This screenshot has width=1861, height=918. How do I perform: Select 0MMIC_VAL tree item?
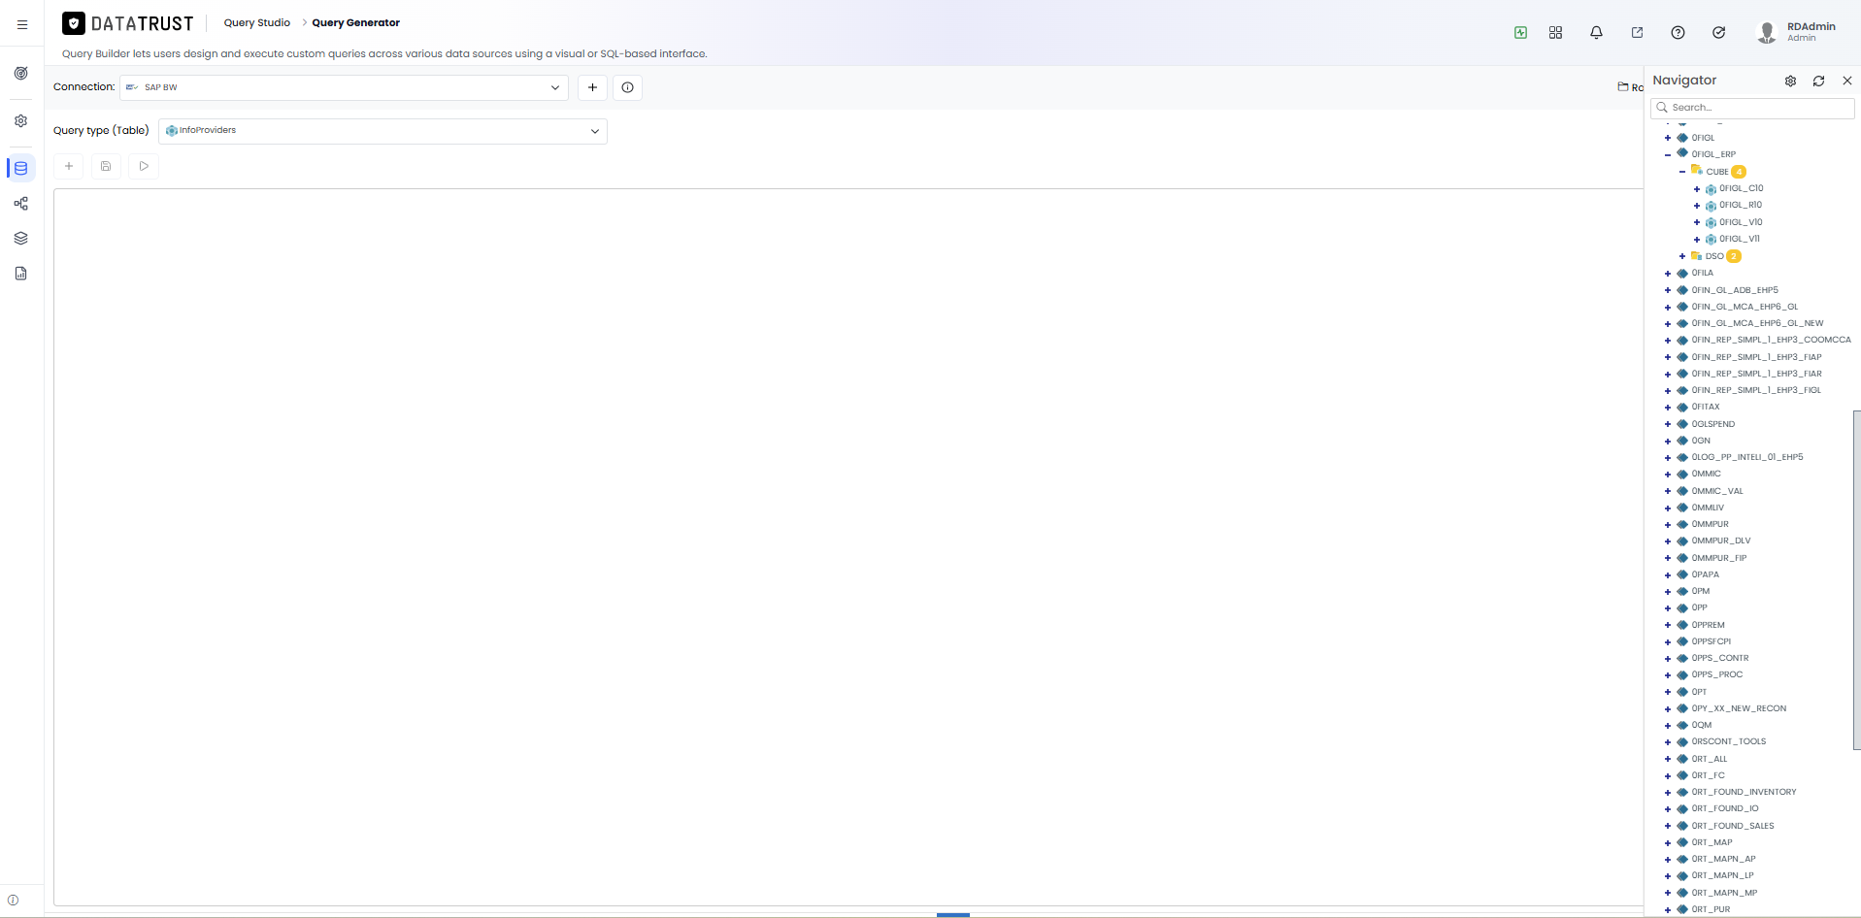1717,491
